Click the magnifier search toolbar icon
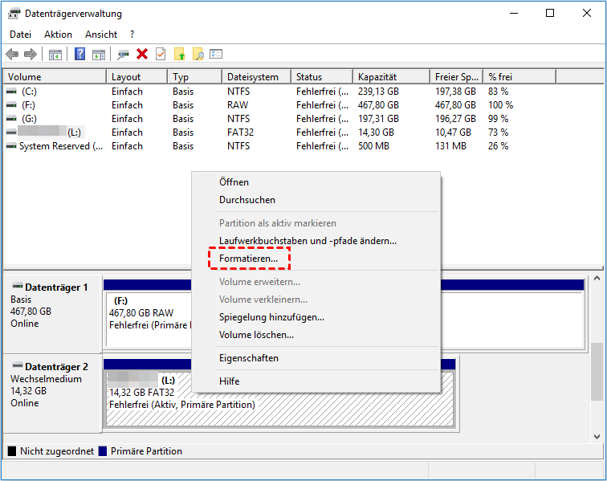The image size is (607, 481). (198, 54)
